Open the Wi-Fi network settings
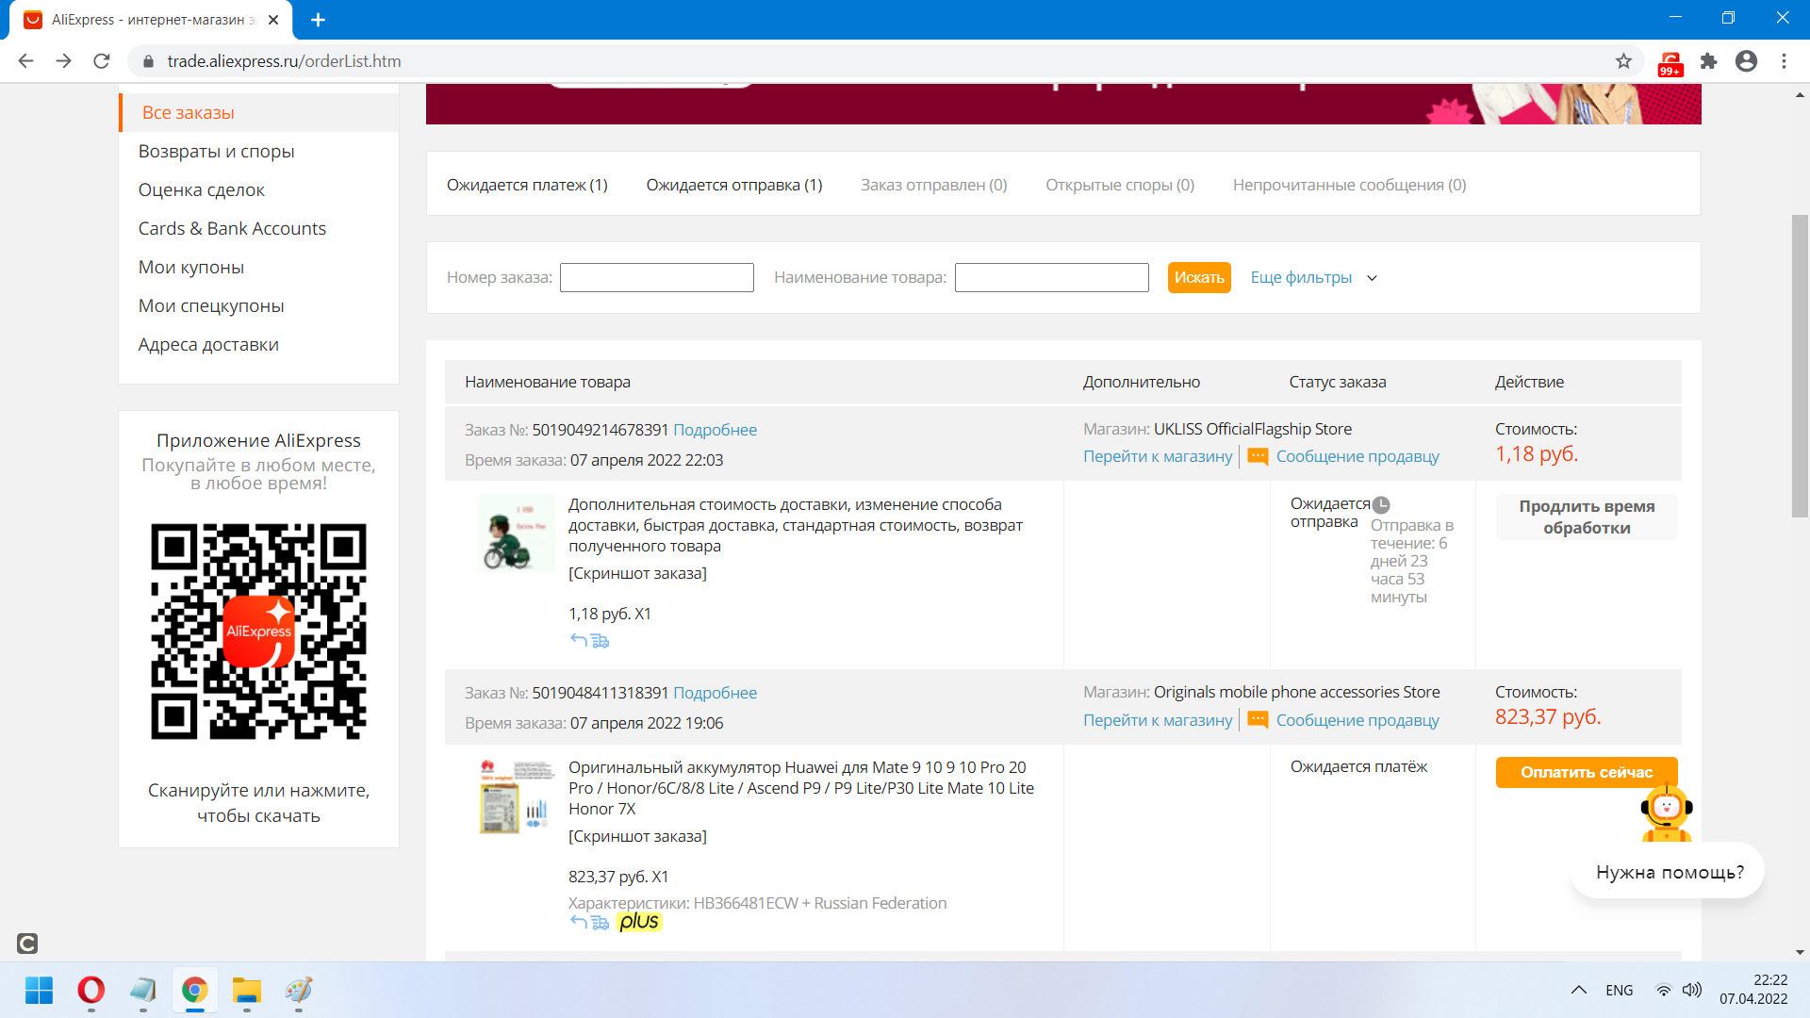This screenshot has width=1810, height=1018. (x=1664, y=990)
